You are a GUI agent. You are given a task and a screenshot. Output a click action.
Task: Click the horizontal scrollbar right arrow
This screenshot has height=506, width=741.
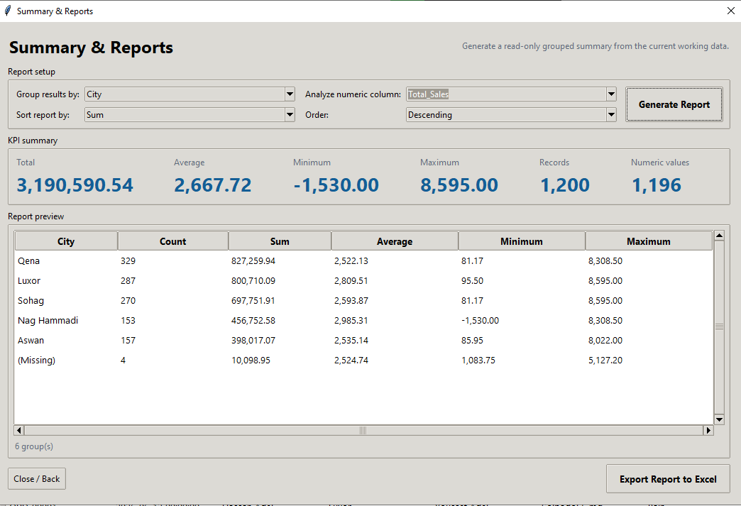(708, 430)
